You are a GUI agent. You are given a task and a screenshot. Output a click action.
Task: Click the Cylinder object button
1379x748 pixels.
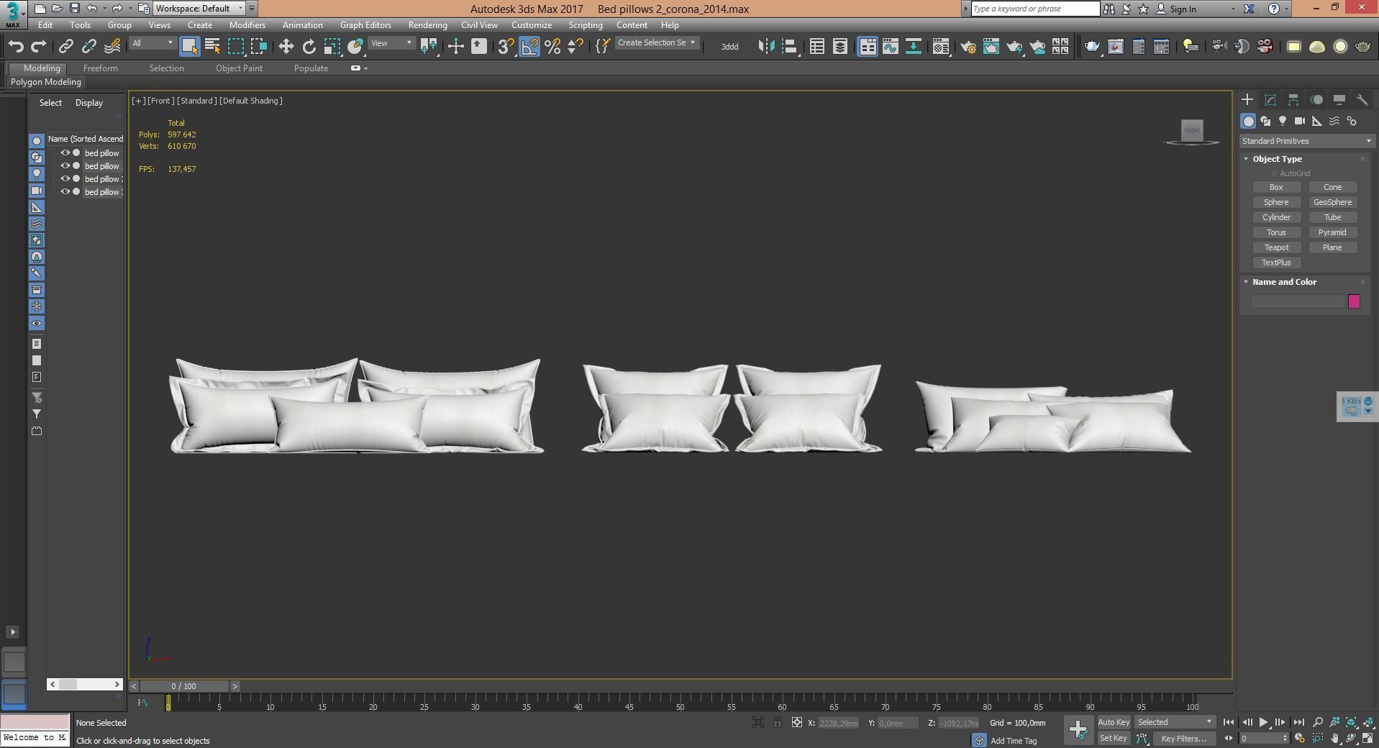tap(1276, 217)
